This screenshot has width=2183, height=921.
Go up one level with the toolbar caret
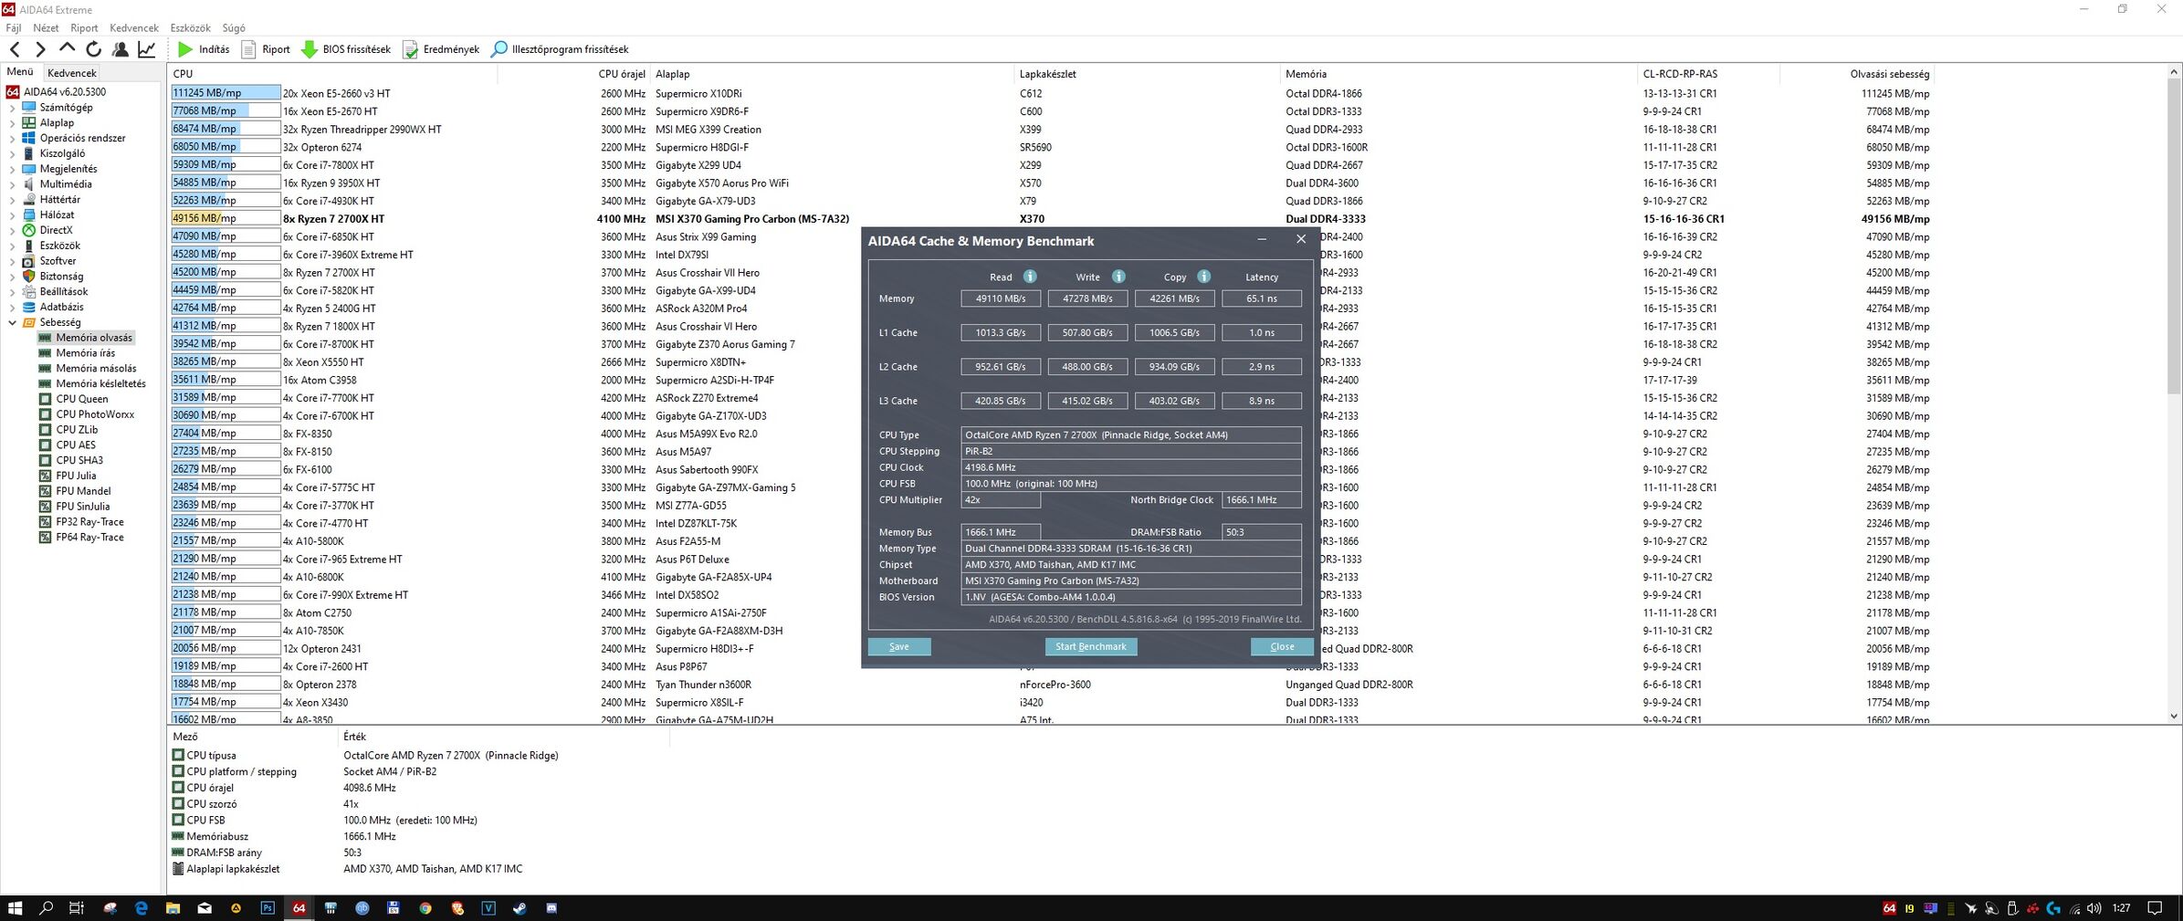tap(67, 49)
